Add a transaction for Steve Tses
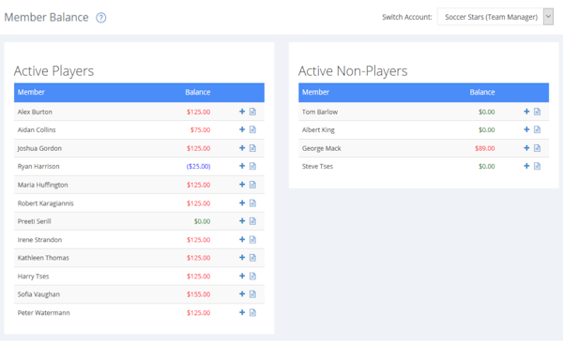Image resolution: width=563 pixels, height=360 pixels. pos(526,166)
